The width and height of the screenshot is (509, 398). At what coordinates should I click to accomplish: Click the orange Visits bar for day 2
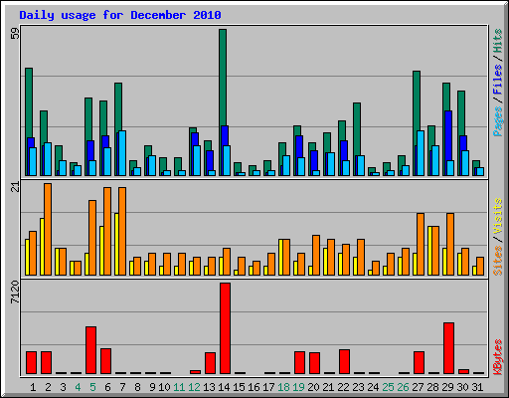[x=48, y=229]
